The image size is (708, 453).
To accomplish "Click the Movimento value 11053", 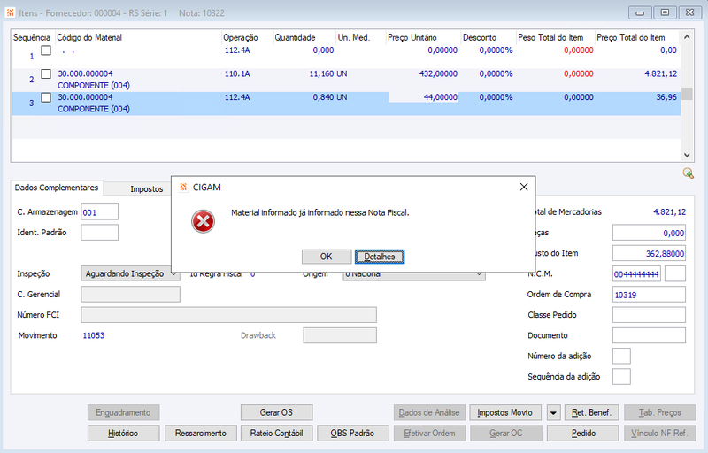I will 94,335.
